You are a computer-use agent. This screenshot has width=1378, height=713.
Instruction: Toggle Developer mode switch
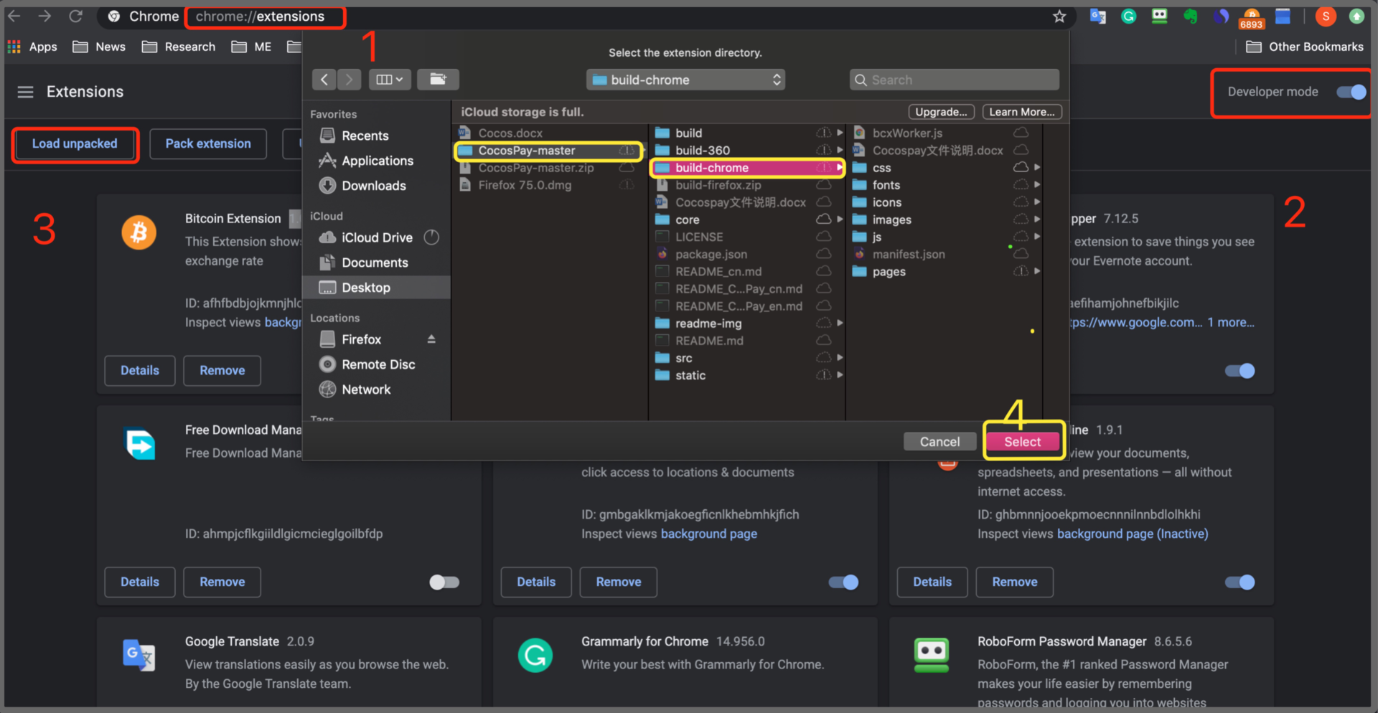(x=1351, y=92)
